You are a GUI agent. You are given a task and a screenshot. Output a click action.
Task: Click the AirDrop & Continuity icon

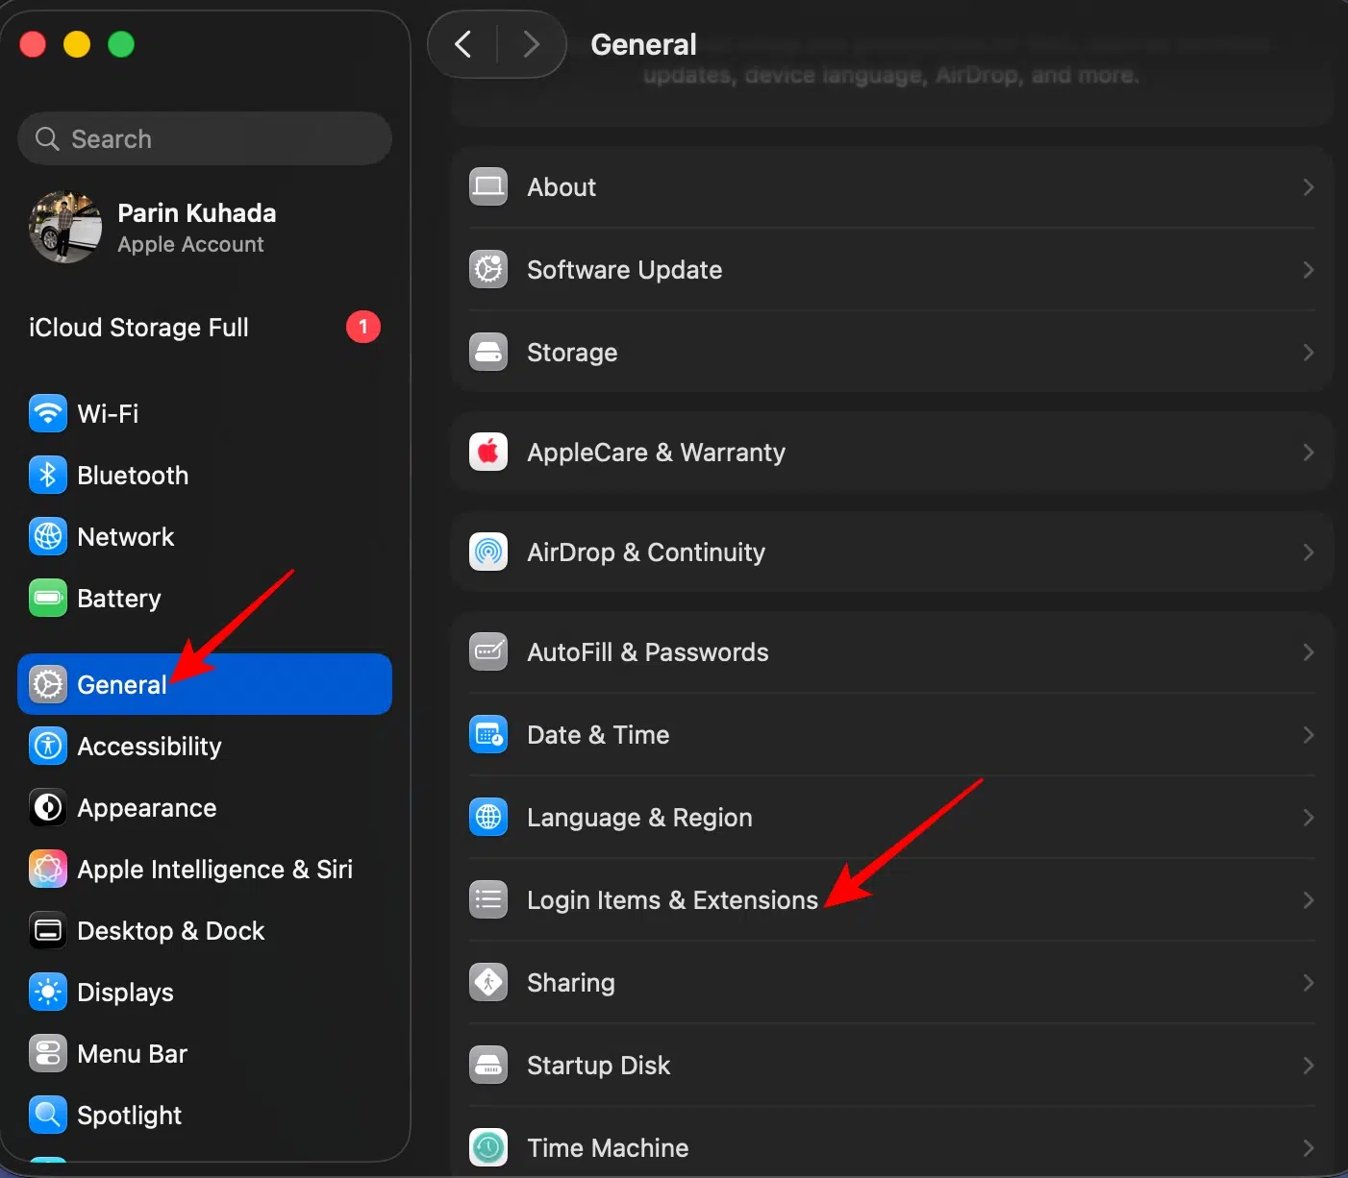(488, 552)
